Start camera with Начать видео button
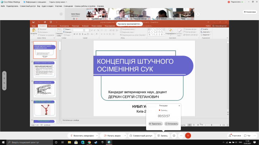 pyautogui.click(x=113, y=136)
